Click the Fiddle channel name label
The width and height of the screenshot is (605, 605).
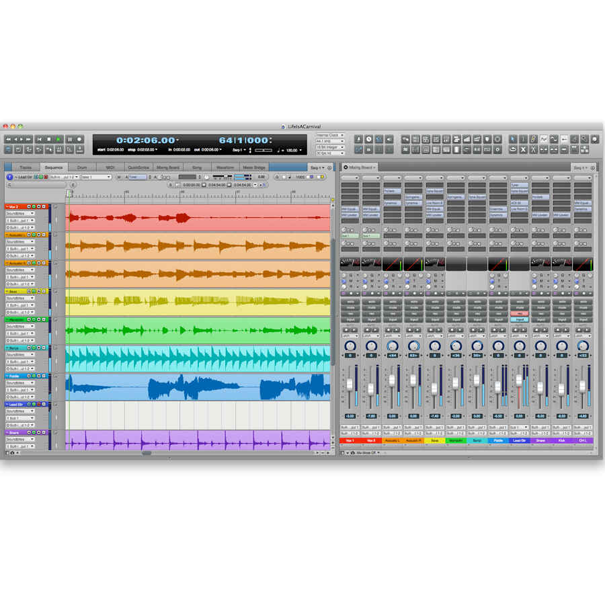click(499, 440)
